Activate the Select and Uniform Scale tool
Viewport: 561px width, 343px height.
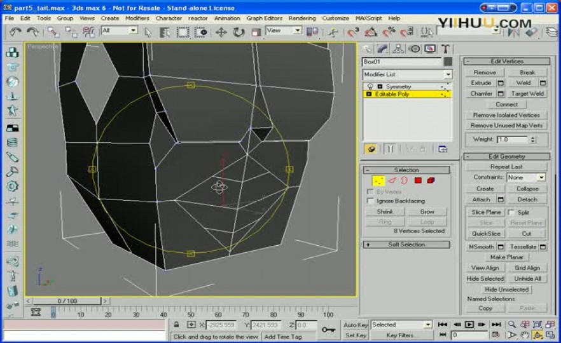pos(256,32)
